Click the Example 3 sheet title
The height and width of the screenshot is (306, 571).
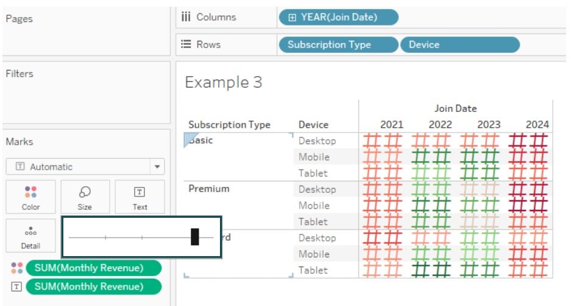(224, 82)
